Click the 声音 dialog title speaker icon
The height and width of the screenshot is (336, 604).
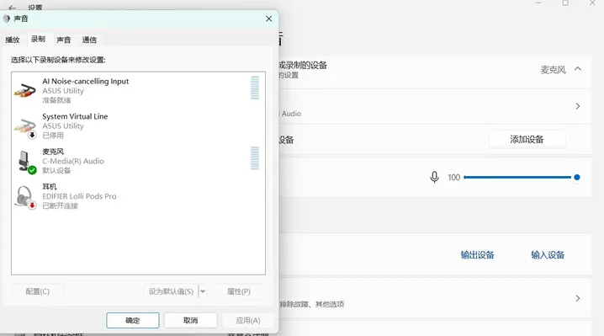(6, 19)
